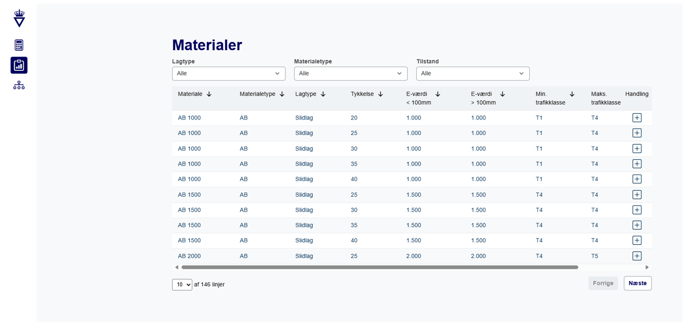The image size is (689, 328).
Task: Click the crown logo in the sidebar
Action: pyautogui.click(x=19, y=19)
